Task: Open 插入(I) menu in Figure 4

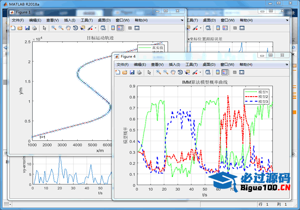Action: [175, 65]
